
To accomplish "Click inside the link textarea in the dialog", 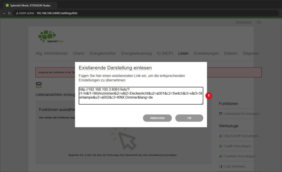I will [141, 96].
